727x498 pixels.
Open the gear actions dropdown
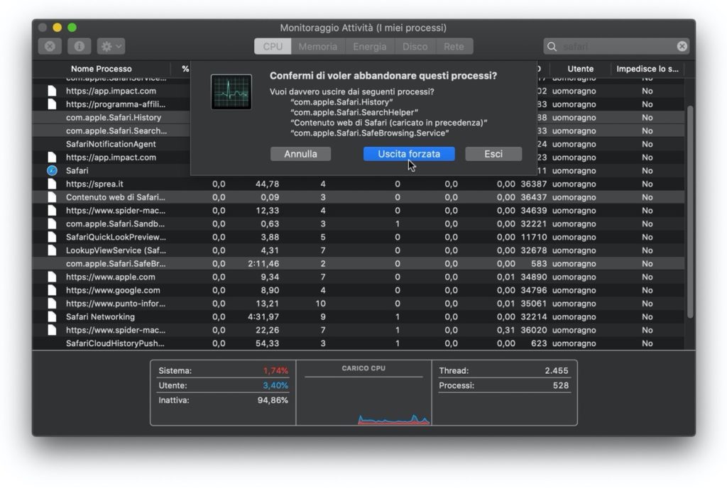click(111, 46)
